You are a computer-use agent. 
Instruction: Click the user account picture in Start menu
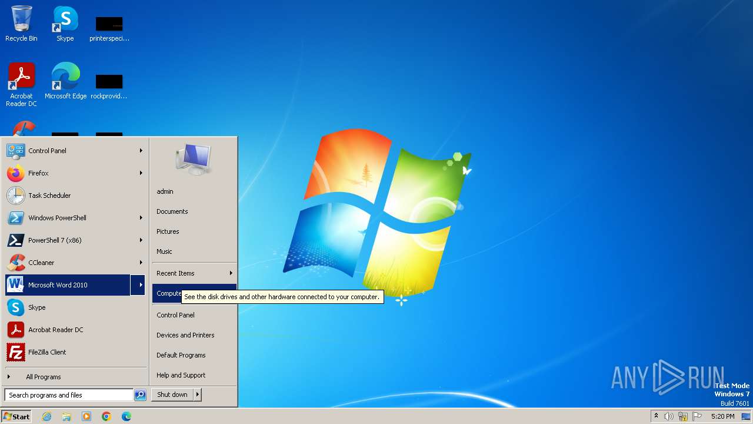point(194,159)
